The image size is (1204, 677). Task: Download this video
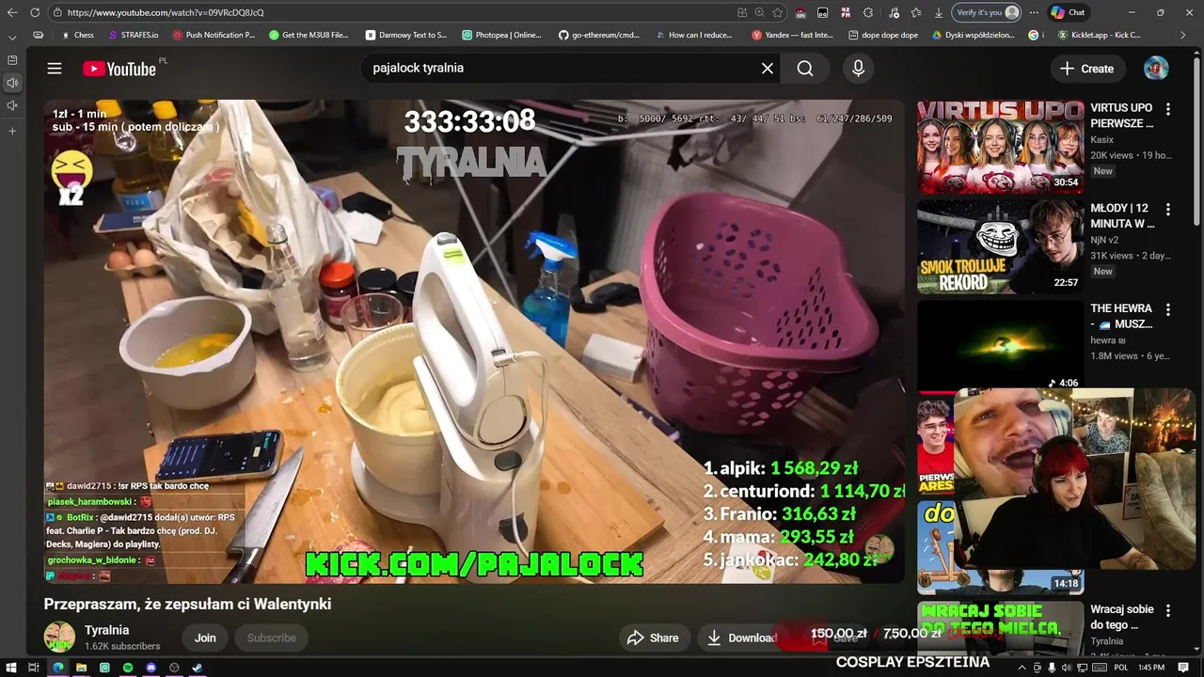pos(741,638)
